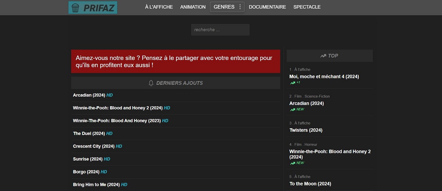Screen dimensions: 442x191
Task: Click the HD badge next to Arcadian (2024)
Action: click(109, 95)
